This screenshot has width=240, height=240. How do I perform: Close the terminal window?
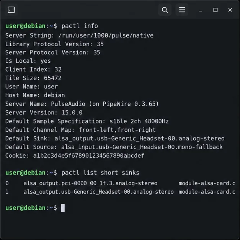230,10
